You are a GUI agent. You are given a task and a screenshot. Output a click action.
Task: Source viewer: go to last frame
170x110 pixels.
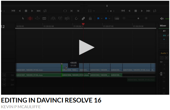[39, 11]
